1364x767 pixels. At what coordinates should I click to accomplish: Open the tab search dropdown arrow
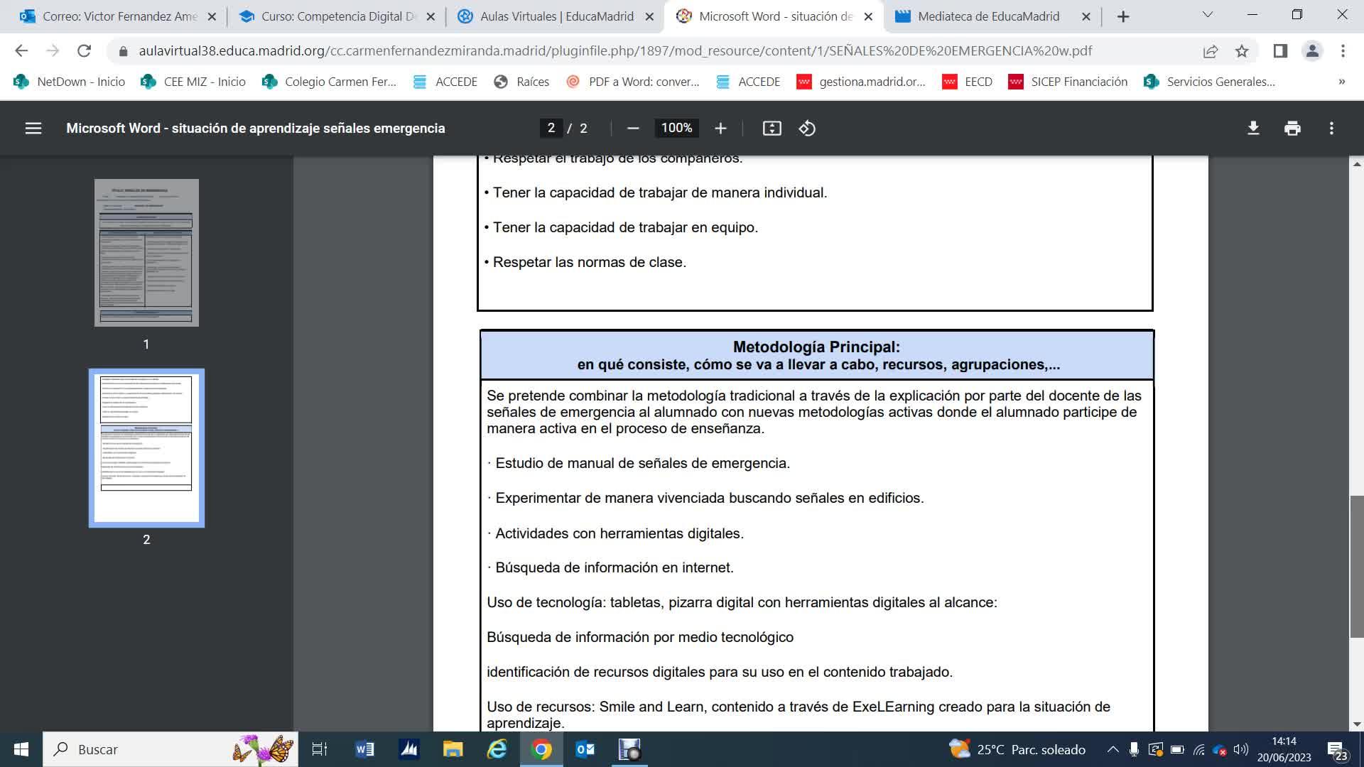coord(1207,16)
